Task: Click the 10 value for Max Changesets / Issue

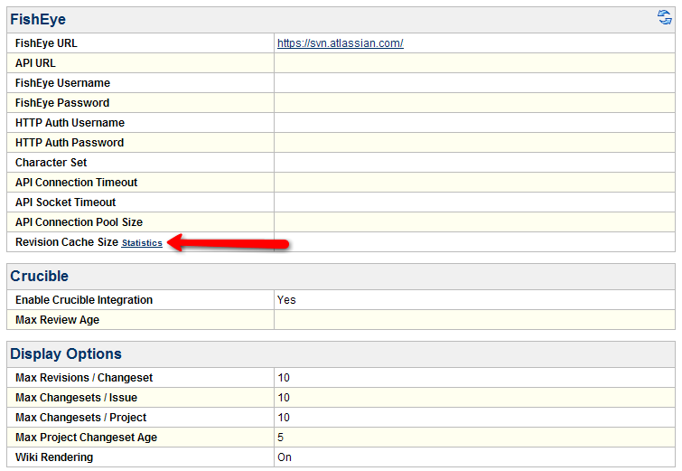Action: (284, 398)
